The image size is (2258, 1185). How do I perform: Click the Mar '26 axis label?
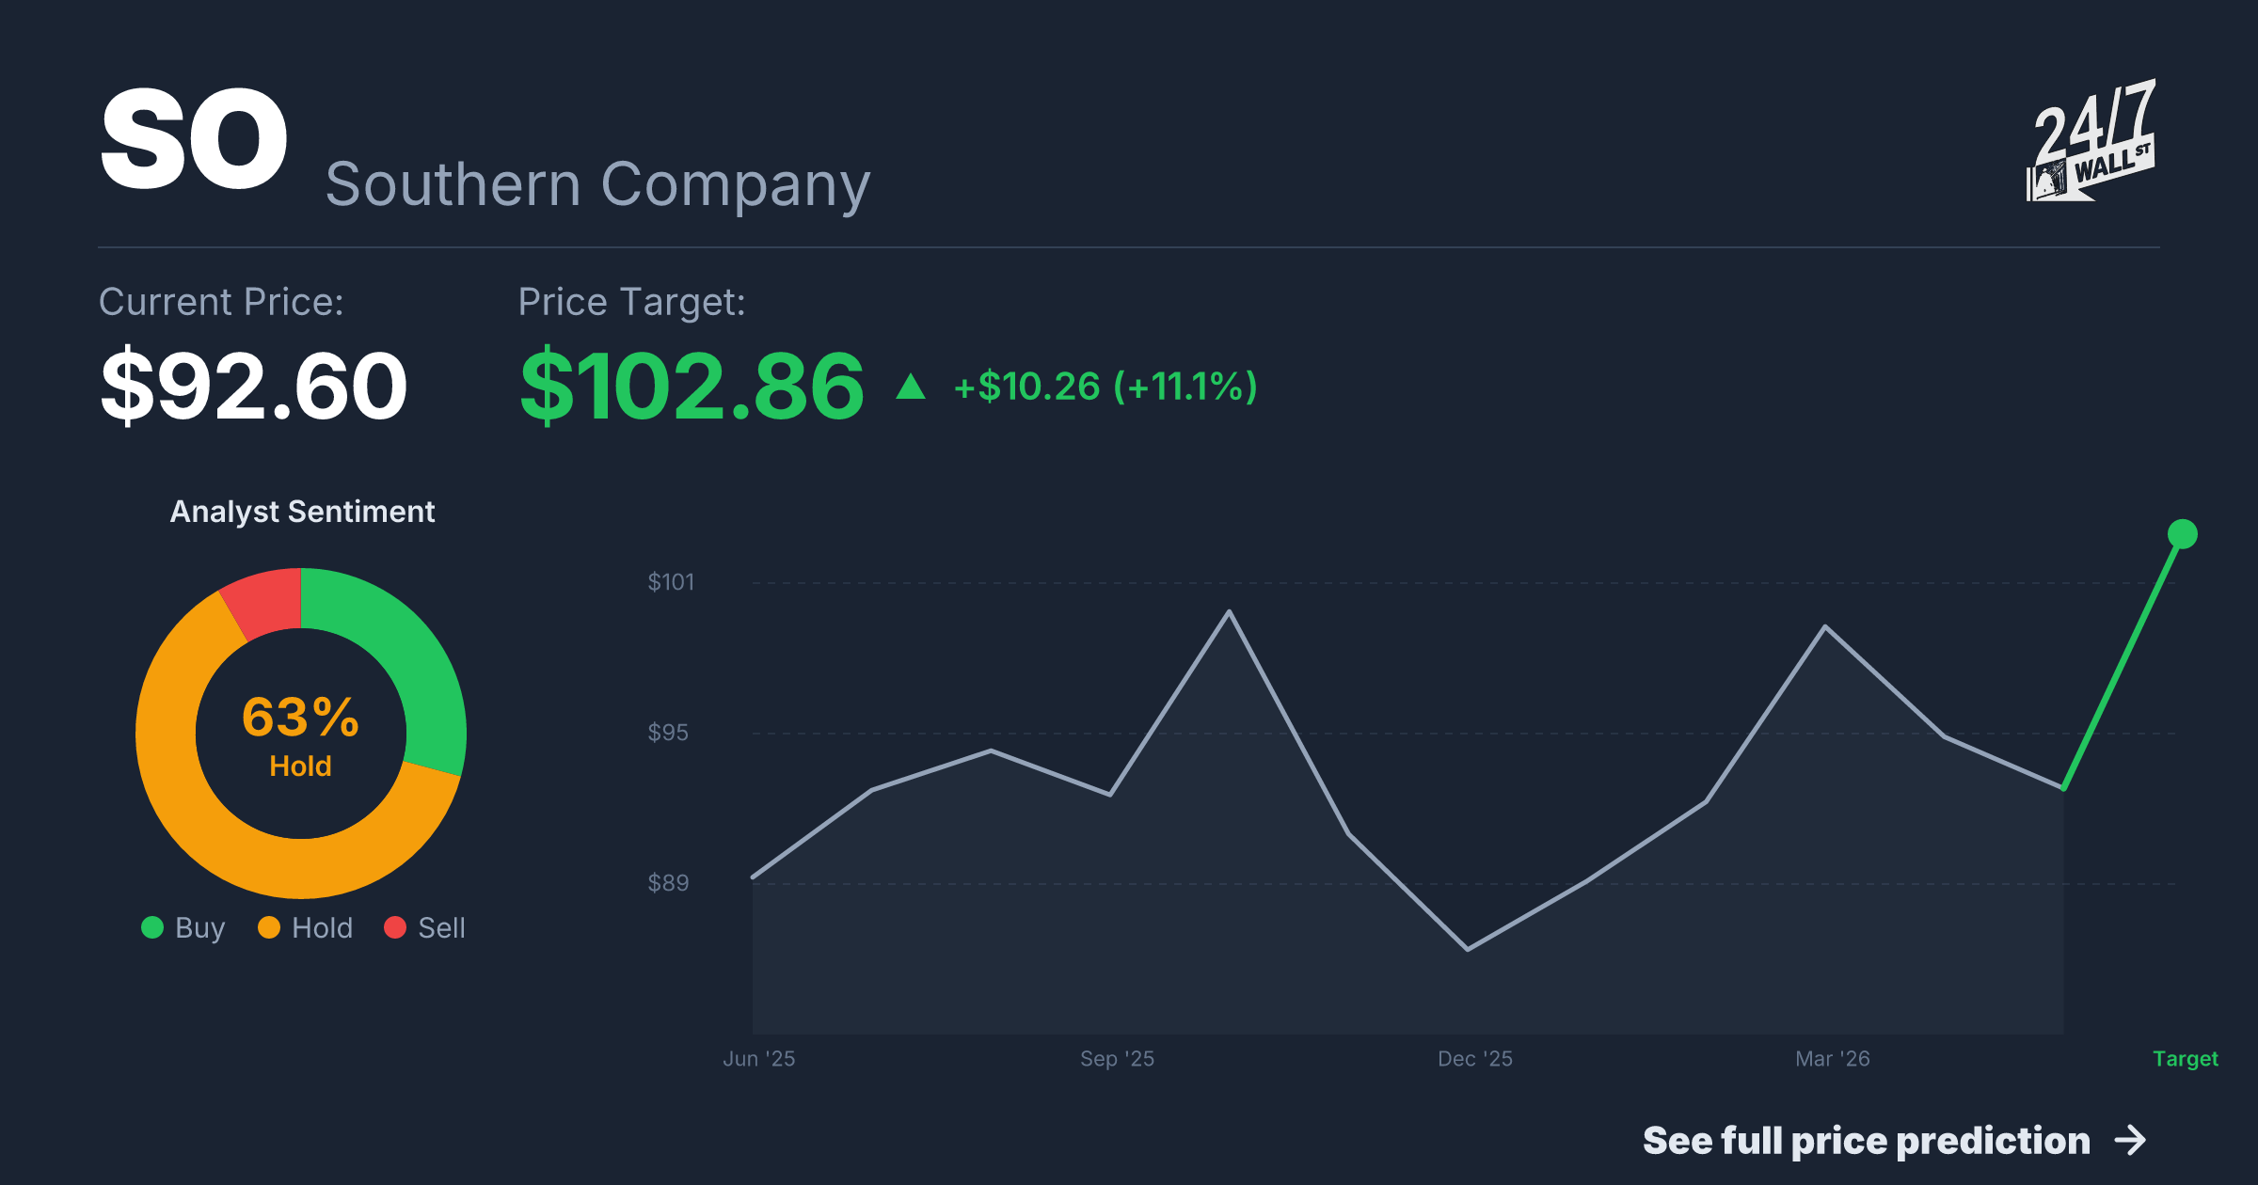(x=1833, y=1059)
